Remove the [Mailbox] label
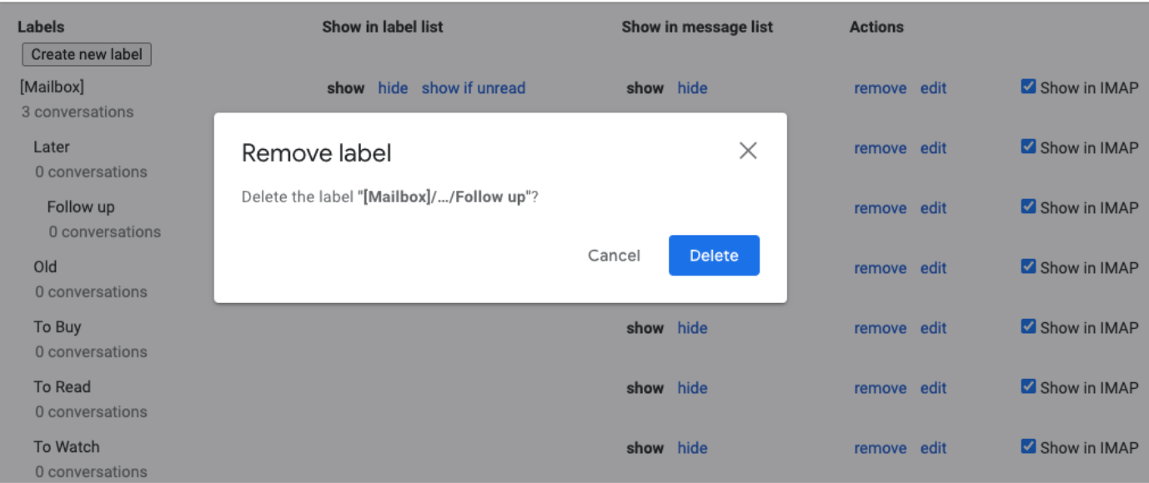 [880, 88]
